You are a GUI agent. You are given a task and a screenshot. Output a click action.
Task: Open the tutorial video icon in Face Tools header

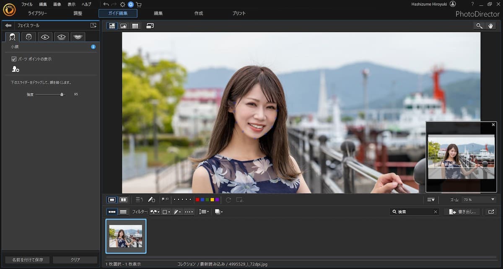pyautogui.click(x=93, y=26)
